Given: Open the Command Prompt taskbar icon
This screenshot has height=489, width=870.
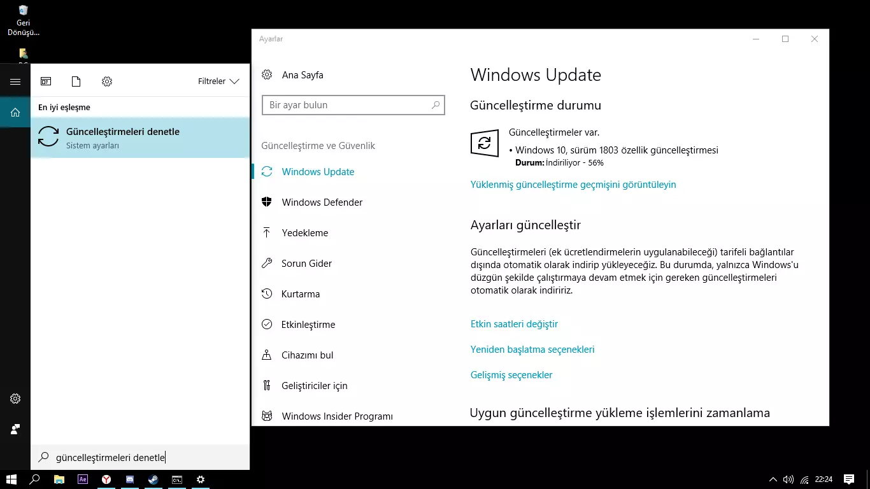Looking at the screenshot, I should 177,479.
